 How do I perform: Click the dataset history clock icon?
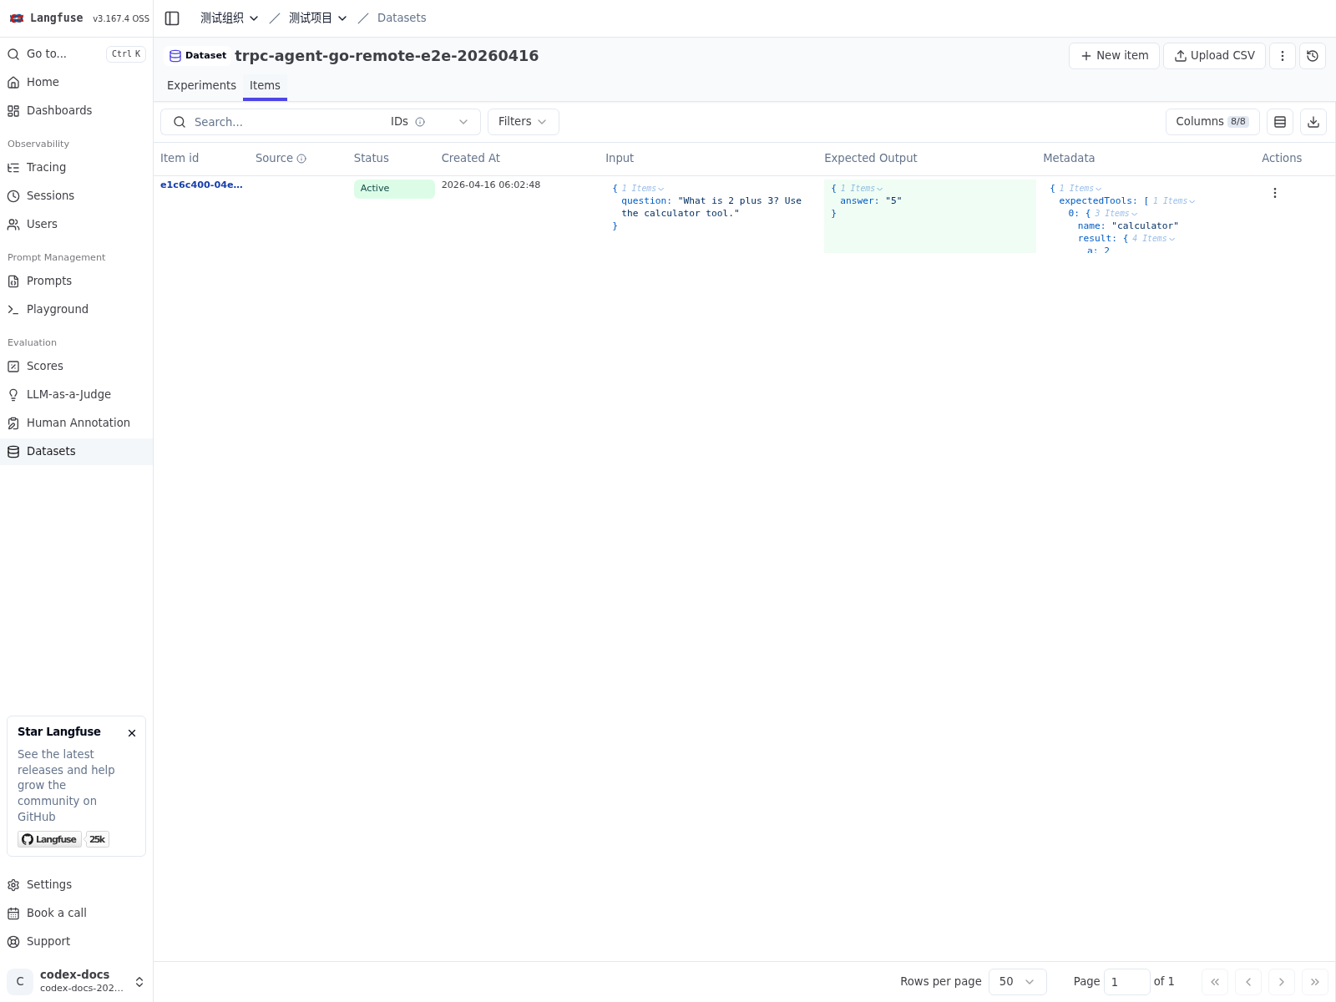[x=1313, y=56]
